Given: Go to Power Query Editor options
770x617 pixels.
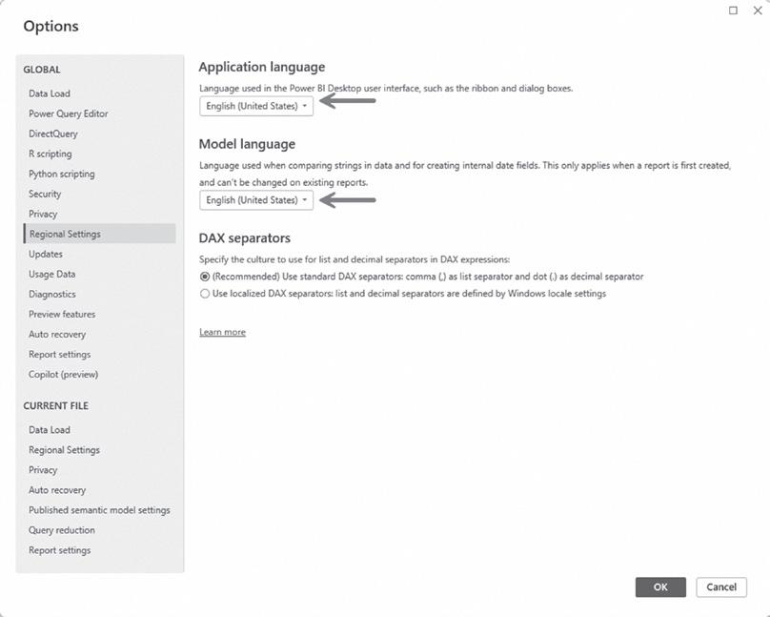Looking at the screenshot, I should coord(69,113).
